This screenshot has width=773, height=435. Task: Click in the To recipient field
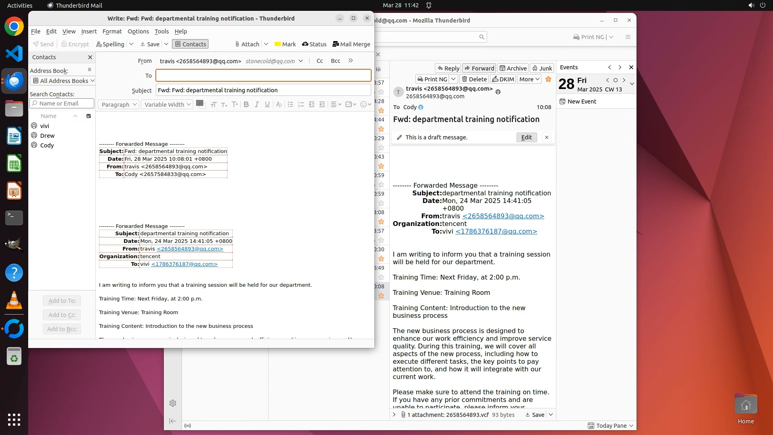tap(263, 75)
